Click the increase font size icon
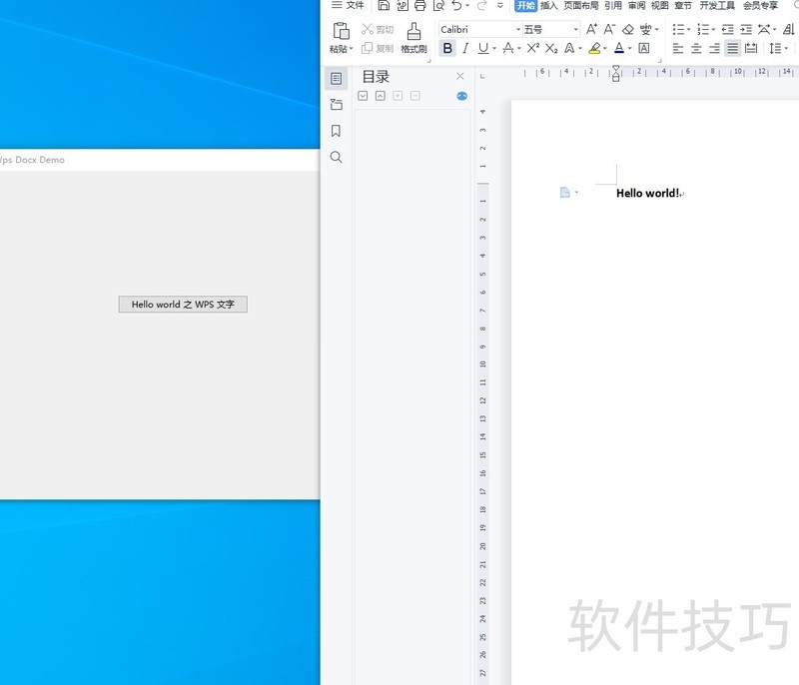The height and width of the screenshot is (685, 799). (591, 29)
